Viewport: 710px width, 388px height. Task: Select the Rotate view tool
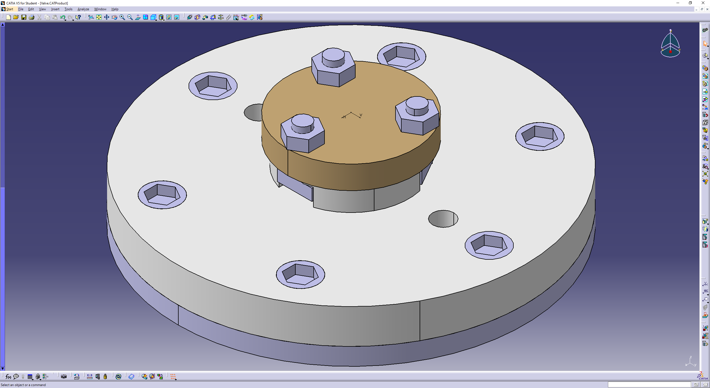[x=114, y=17]
